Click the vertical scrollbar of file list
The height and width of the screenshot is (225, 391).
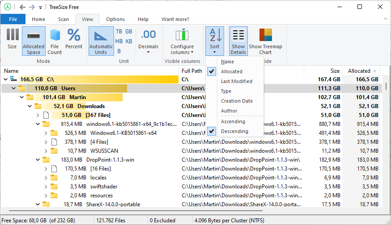[x=387, y=134]
